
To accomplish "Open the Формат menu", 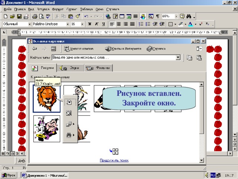I will pyautogui.click(x=58, y=9).
